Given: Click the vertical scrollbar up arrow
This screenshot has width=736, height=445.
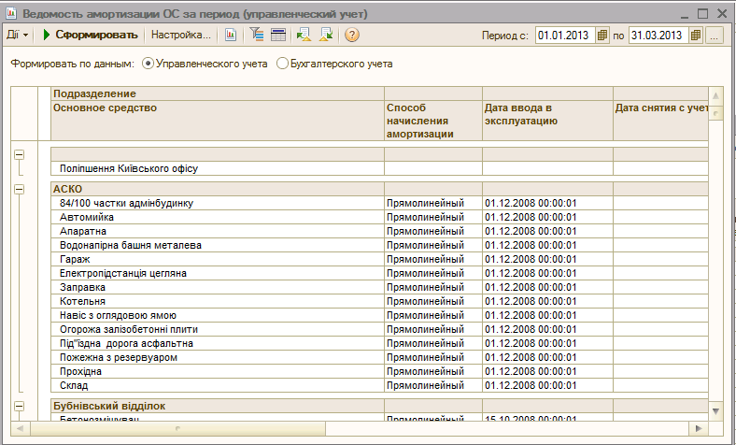Looking at the screenshot, I should click(x=715, y=96).
